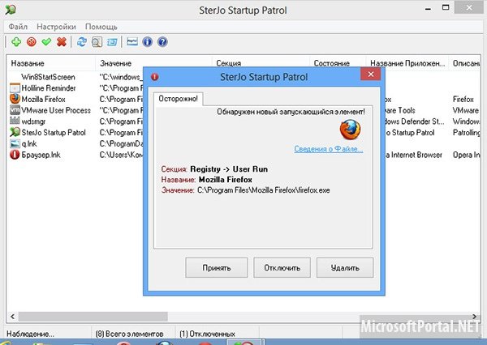This screenshot has height=345, width=487.
Task: Click the blue question mark help icon
Action: point(162,42)
